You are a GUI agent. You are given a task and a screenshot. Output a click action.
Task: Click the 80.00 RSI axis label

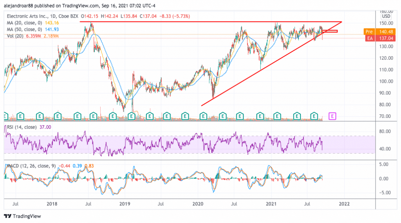pyautogui.click(x=385, y=131)
